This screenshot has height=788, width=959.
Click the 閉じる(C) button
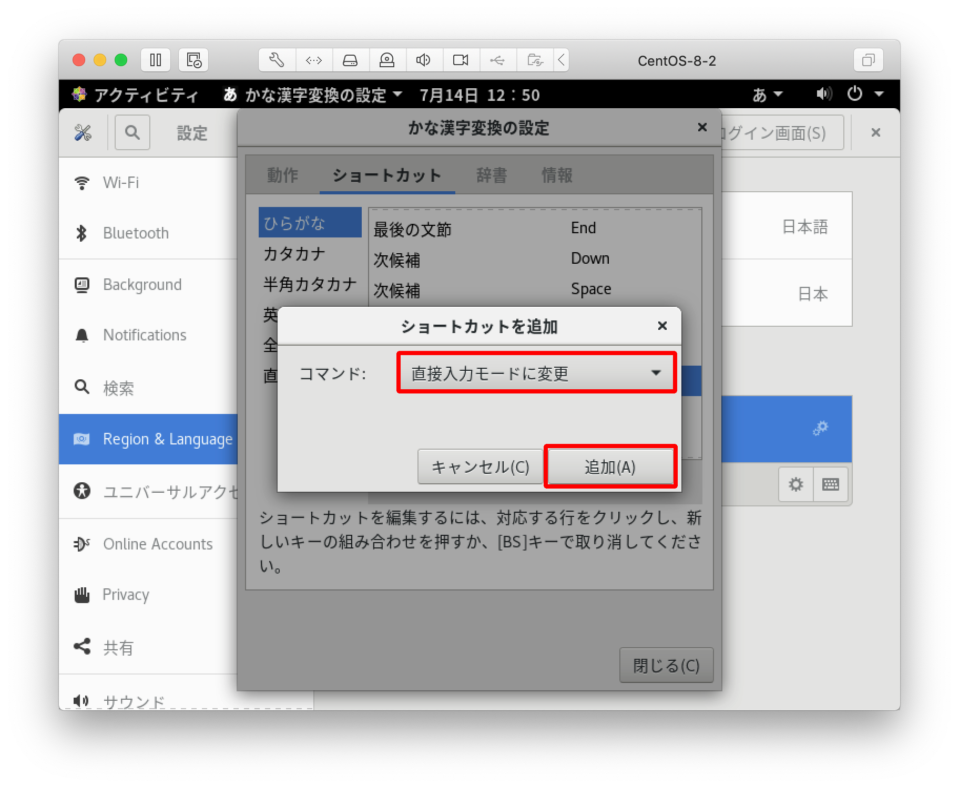[666, 666]
